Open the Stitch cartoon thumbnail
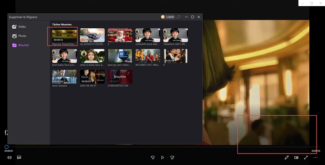Image resolution: width=325 pixels, height=165 pixels. click(x=92, y=35)
